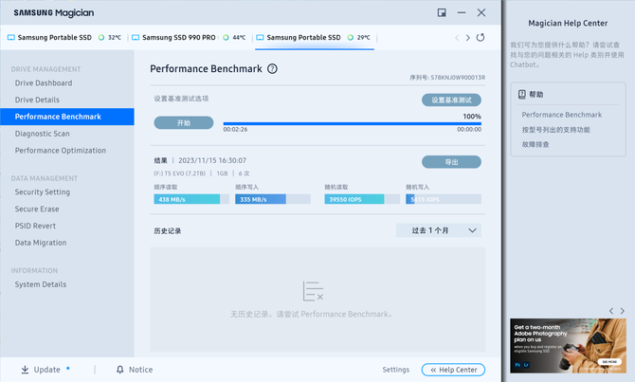Switch to compact window mode icon

[442, 13]
